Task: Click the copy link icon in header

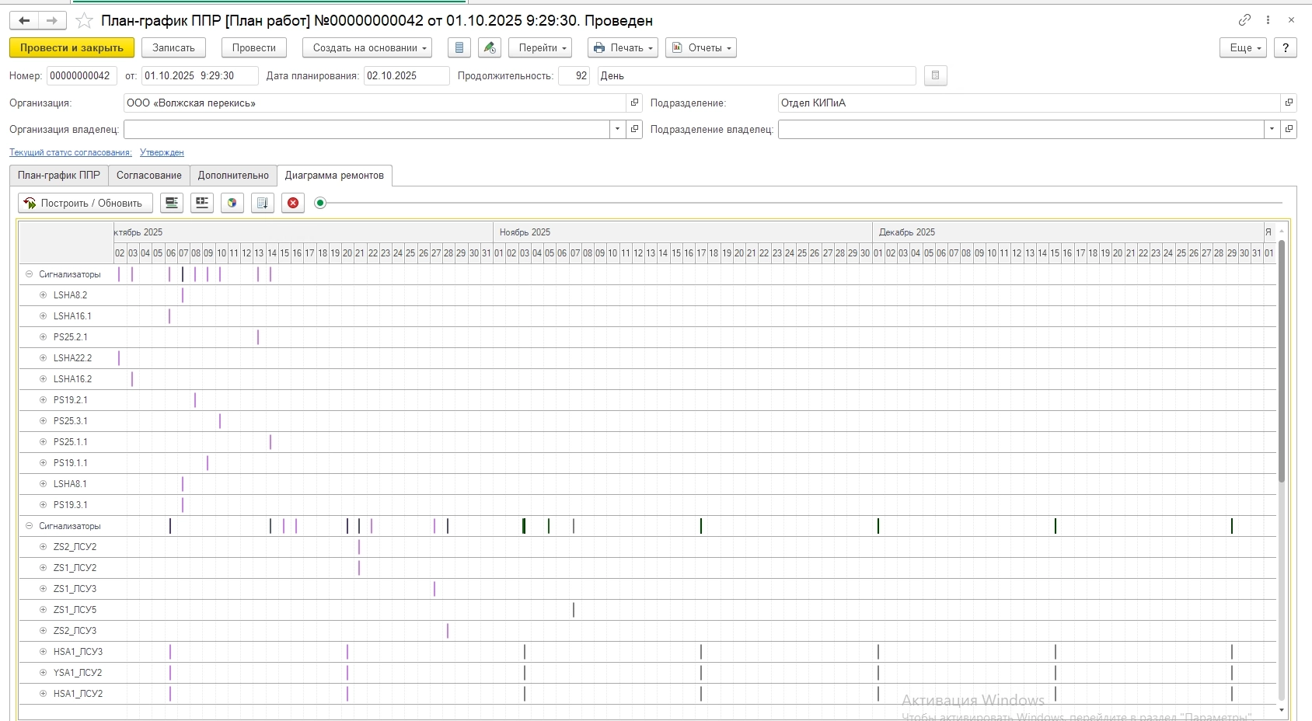Action: pyautogui.click(x=1244, y=20)
